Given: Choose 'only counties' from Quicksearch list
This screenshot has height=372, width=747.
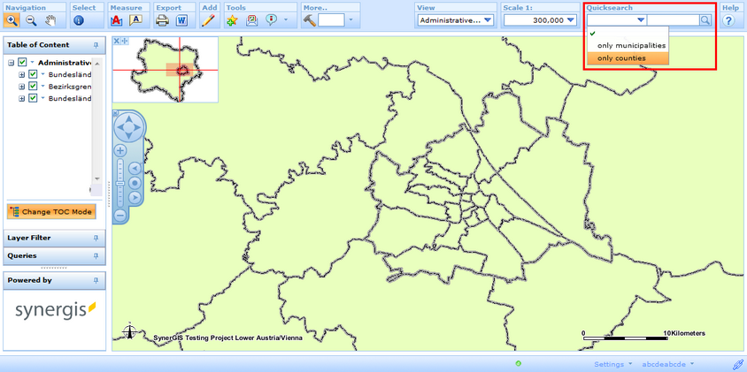Looking at the screenshot, I should (621, 58).
